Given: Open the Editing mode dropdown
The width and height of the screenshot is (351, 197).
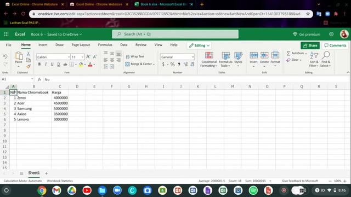Looking at the screenshot, I should 200,45.
